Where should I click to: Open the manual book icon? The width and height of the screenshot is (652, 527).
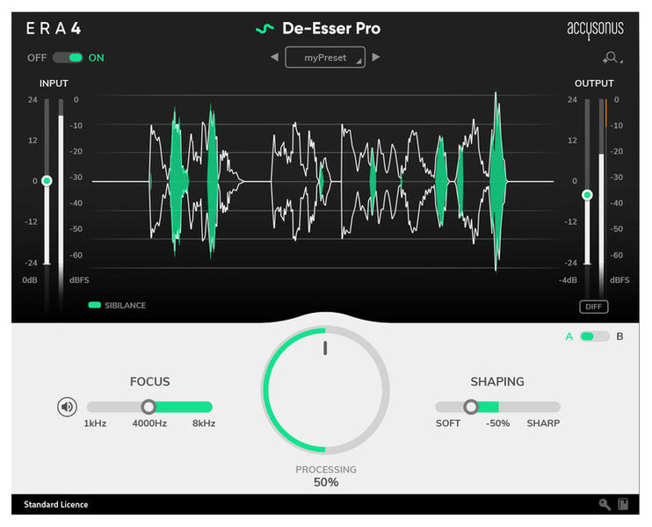pos(623,504)
